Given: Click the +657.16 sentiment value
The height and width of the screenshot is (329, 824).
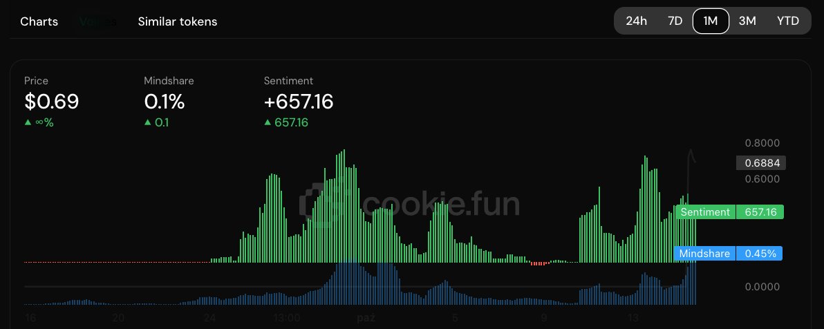Looking at the screenshot, I should 299,102.
